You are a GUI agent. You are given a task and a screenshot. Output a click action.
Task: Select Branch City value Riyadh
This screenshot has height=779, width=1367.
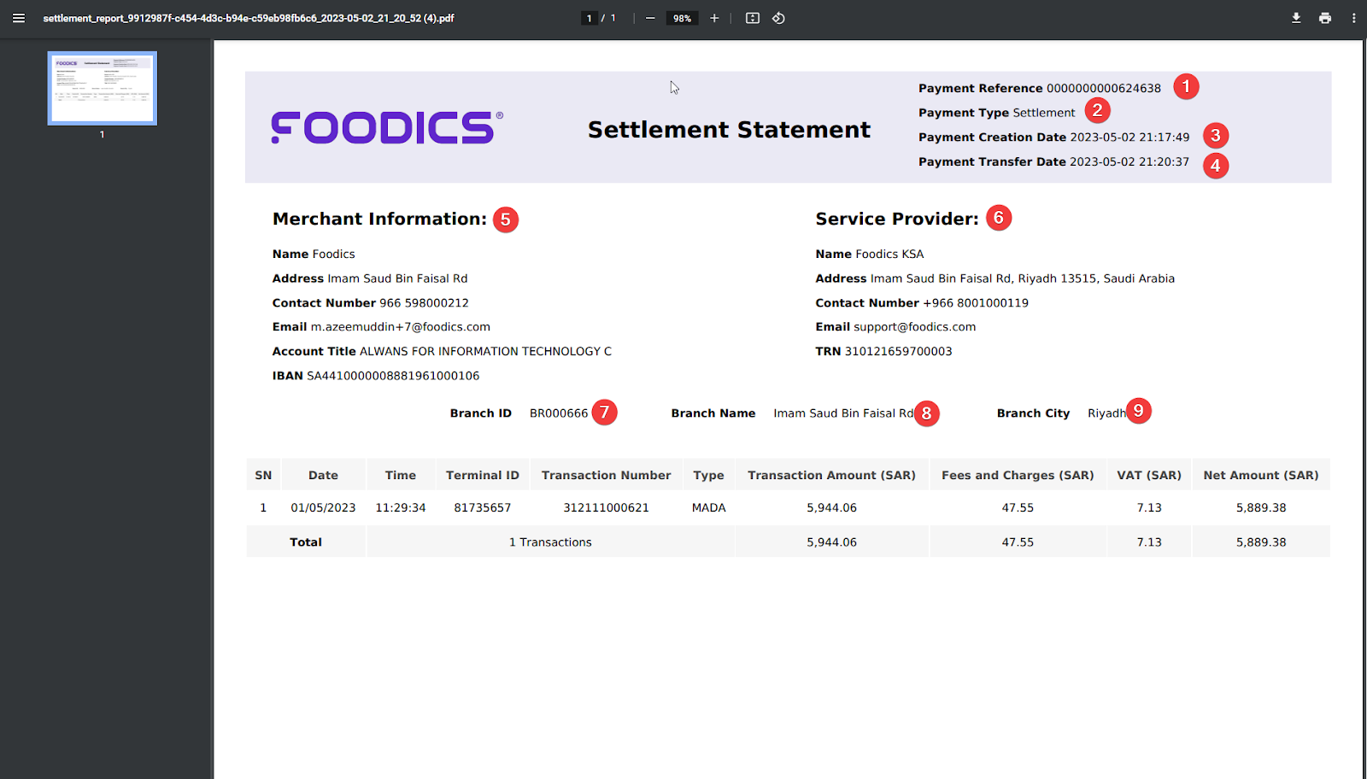[x=1106, y=413]
